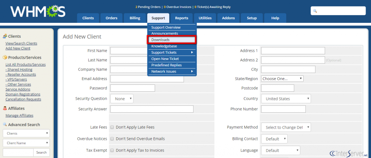
Task: Open Reseller Accounts link
Action: click(21, 75)
